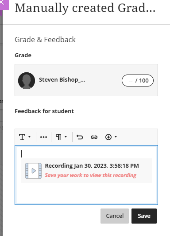Open the Recording Jan 30, 2023 attachment title

(92, 166)
